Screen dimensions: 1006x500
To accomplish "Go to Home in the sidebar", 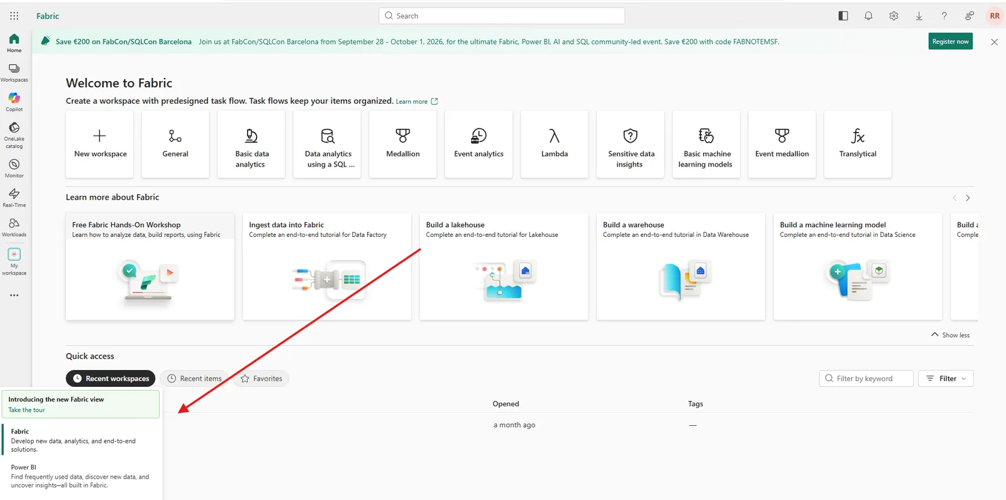I will 14,43.
